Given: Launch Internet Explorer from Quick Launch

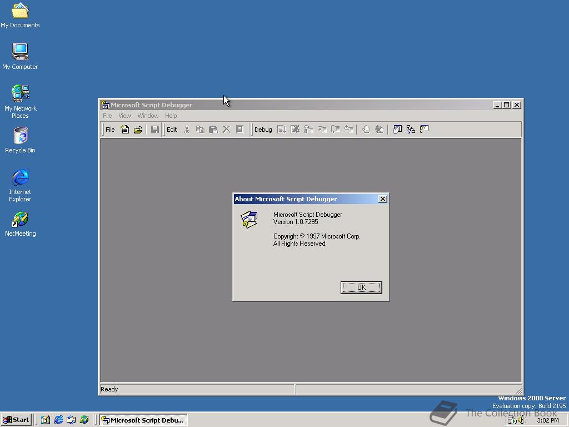Looking at the screenshot, I should (58, 420).
